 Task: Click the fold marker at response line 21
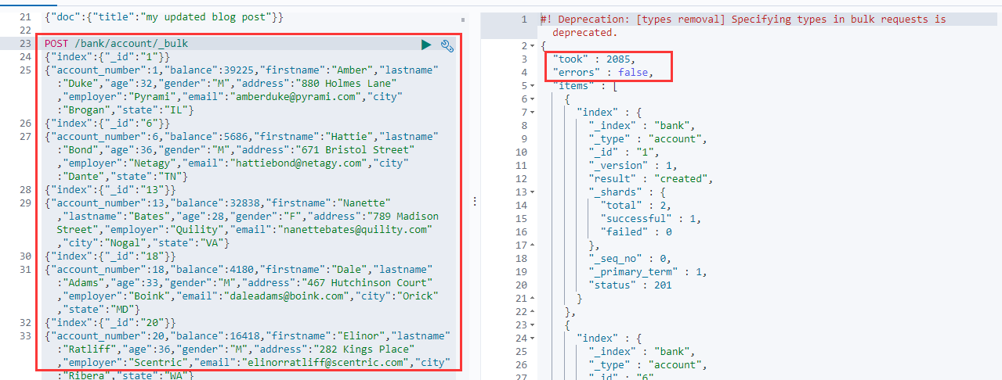[533, 299]
